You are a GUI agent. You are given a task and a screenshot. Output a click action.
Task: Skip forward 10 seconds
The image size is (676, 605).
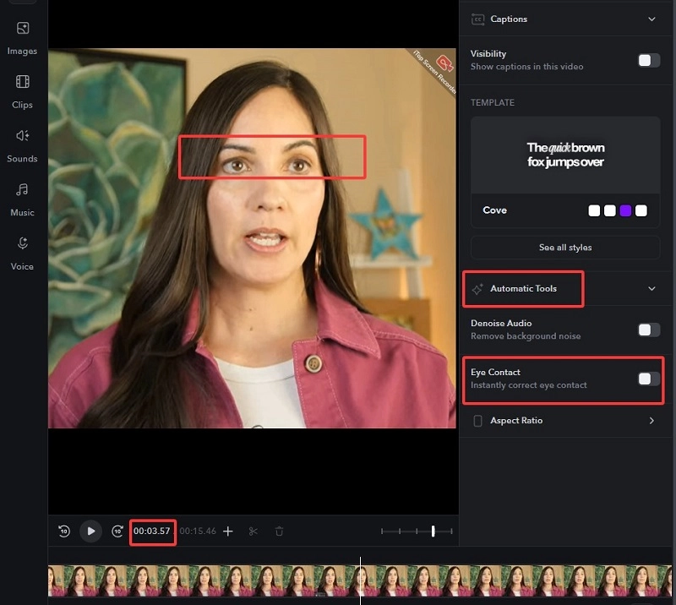click(x=117, y=531)
